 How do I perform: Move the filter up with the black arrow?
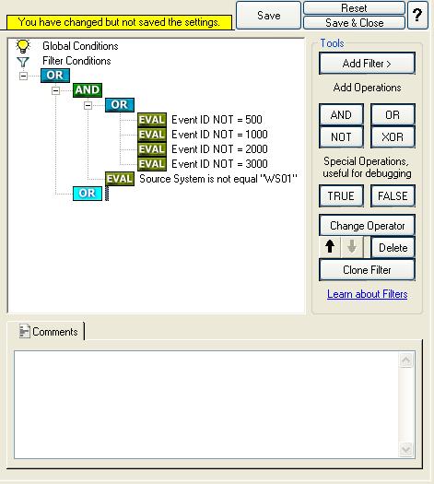[x=330, y=247]
